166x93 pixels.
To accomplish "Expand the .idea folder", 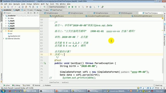I will click(x=6, y=18).
